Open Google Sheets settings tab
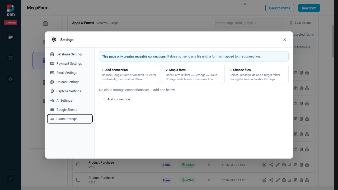 (70, 110)
